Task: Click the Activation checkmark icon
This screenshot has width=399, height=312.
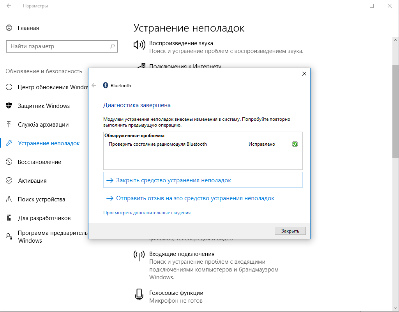Action: tap(9, 180)
